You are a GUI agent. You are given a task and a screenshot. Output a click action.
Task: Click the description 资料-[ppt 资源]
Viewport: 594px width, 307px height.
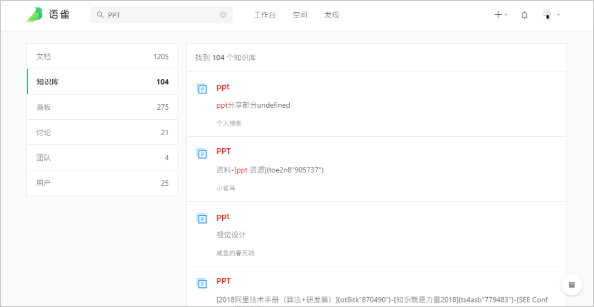269,170
